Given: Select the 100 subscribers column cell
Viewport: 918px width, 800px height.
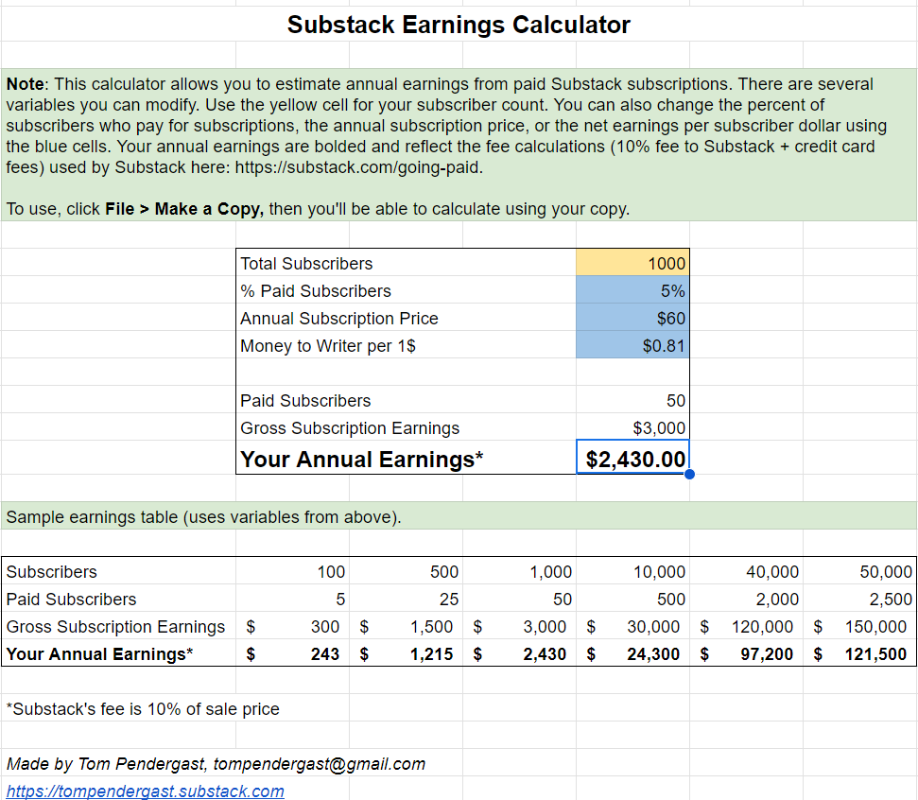Looking at the screenshot, I should (x=293, y=571).
